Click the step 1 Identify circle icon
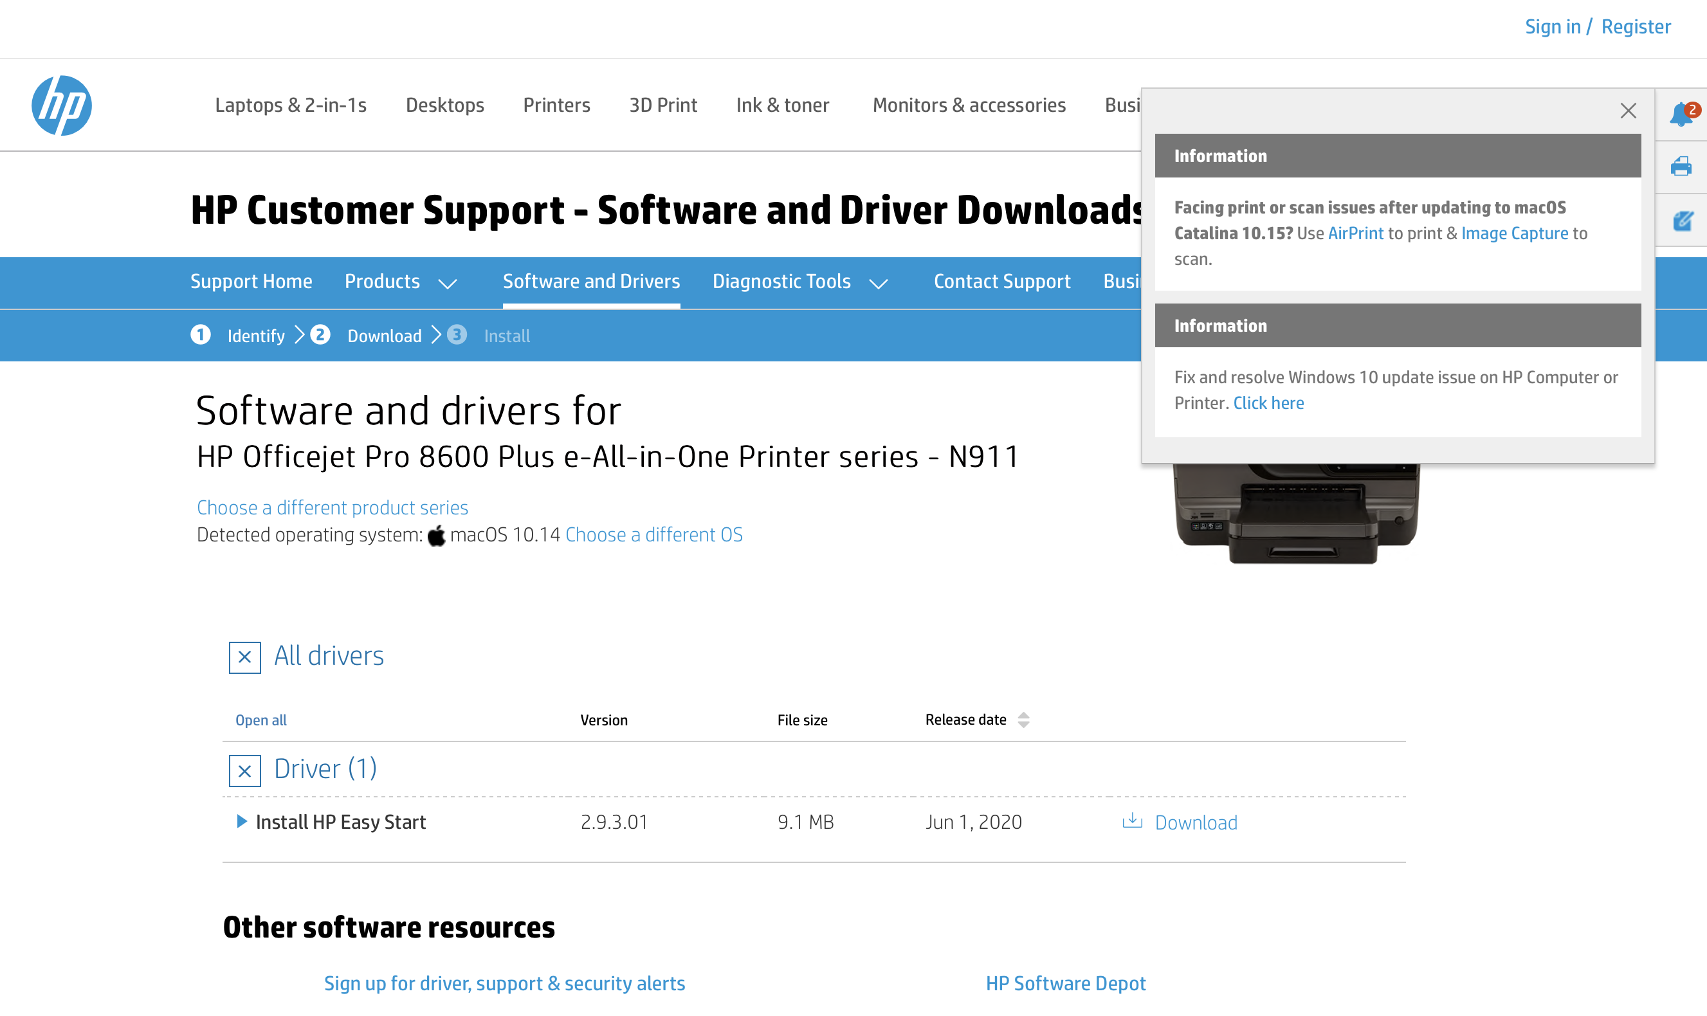Image resolution: width=1707 pixels, height=1016 pixels. pyautogui.click(x=201, y=335)
